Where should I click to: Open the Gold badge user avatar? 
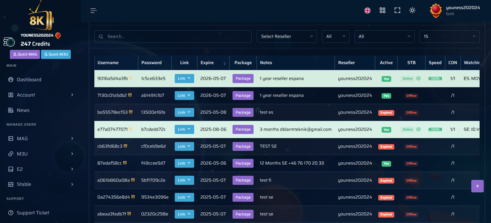coord(436,10)
